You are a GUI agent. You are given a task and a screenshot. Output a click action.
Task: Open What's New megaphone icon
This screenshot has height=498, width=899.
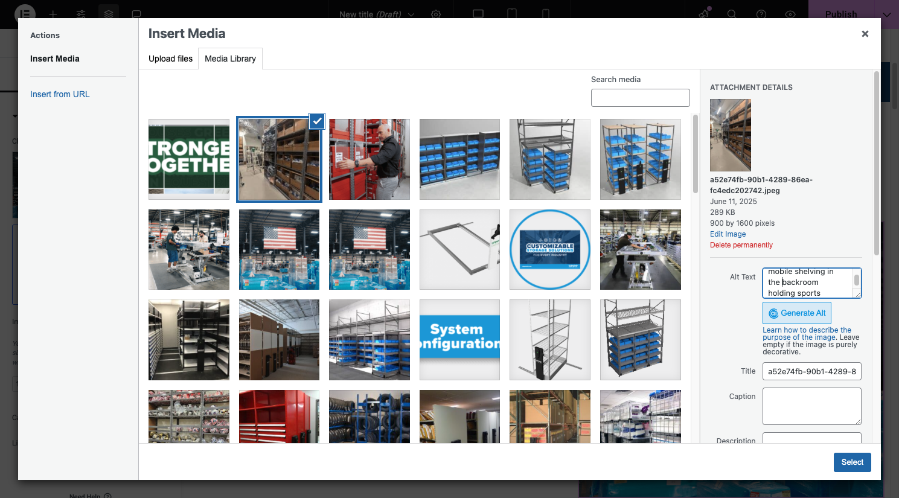[704, 14]
